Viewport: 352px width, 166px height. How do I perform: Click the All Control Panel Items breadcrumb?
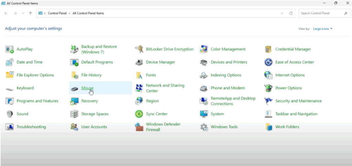point(88,13)
